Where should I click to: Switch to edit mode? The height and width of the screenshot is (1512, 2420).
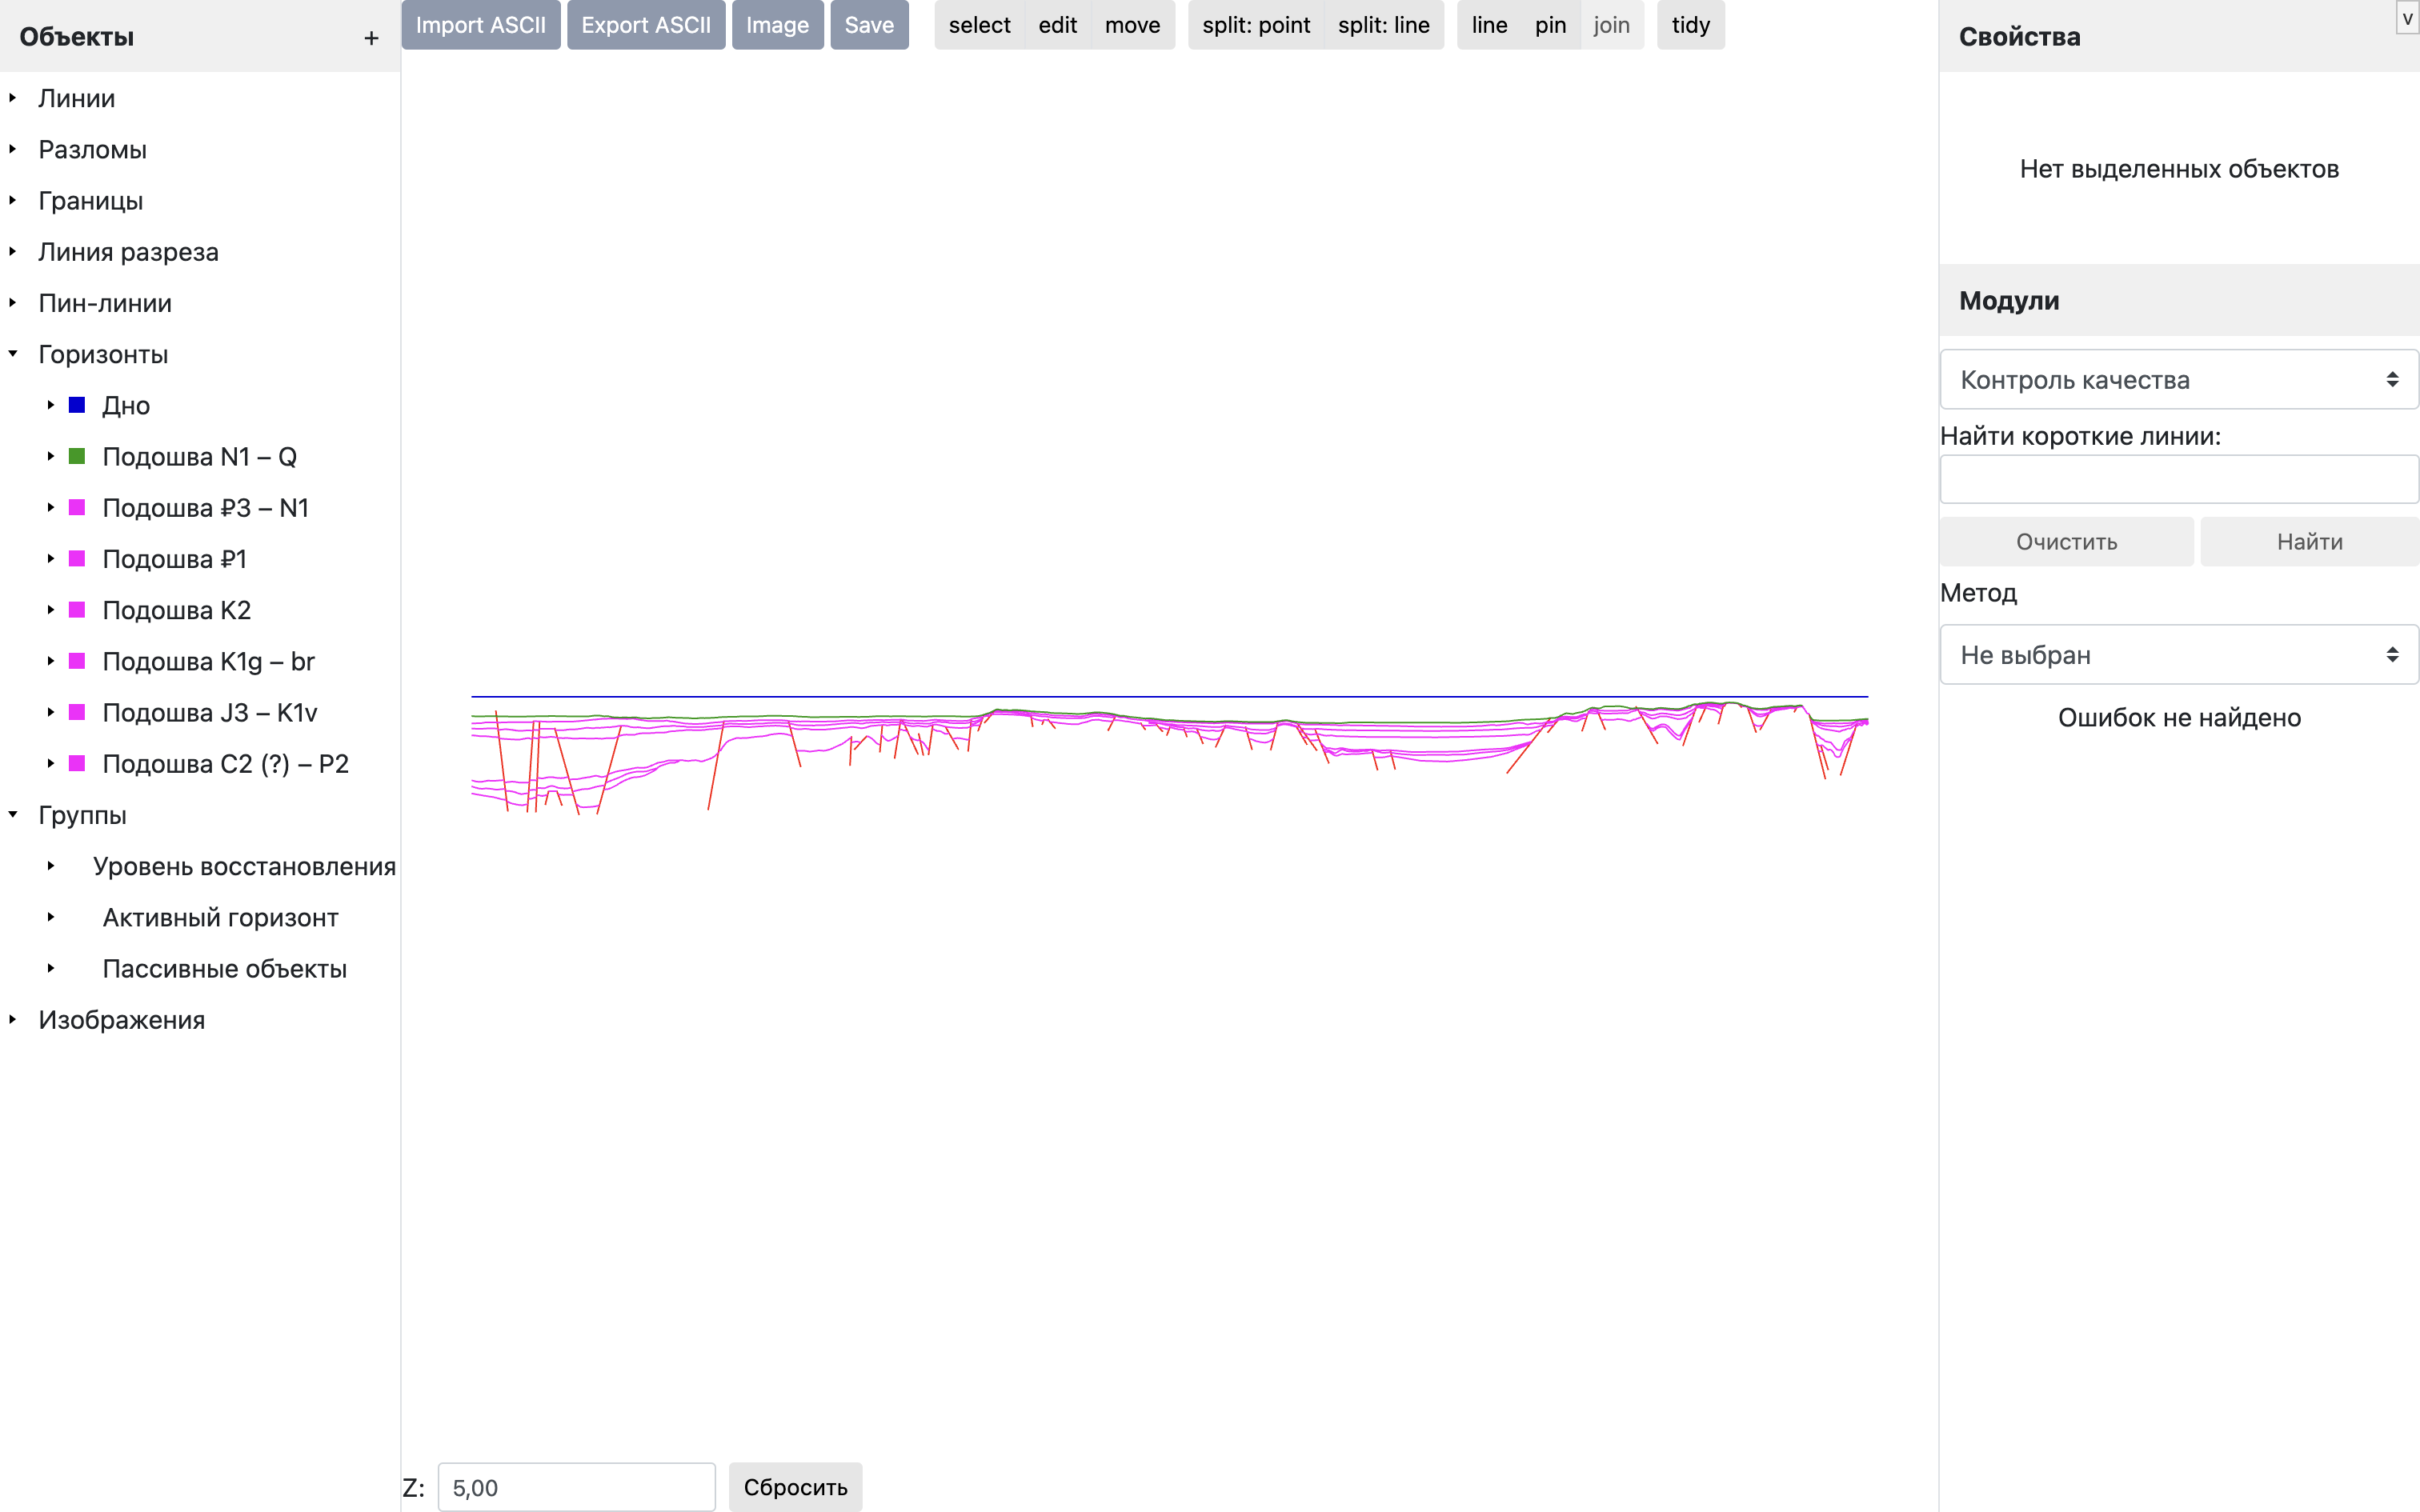pyautogui.click(x=1057, y=25)
